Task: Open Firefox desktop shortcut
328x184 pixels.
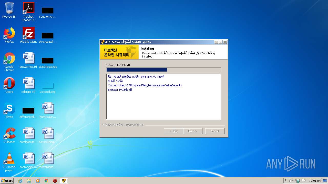Action: pyautogui.click(x=9, y=35)
